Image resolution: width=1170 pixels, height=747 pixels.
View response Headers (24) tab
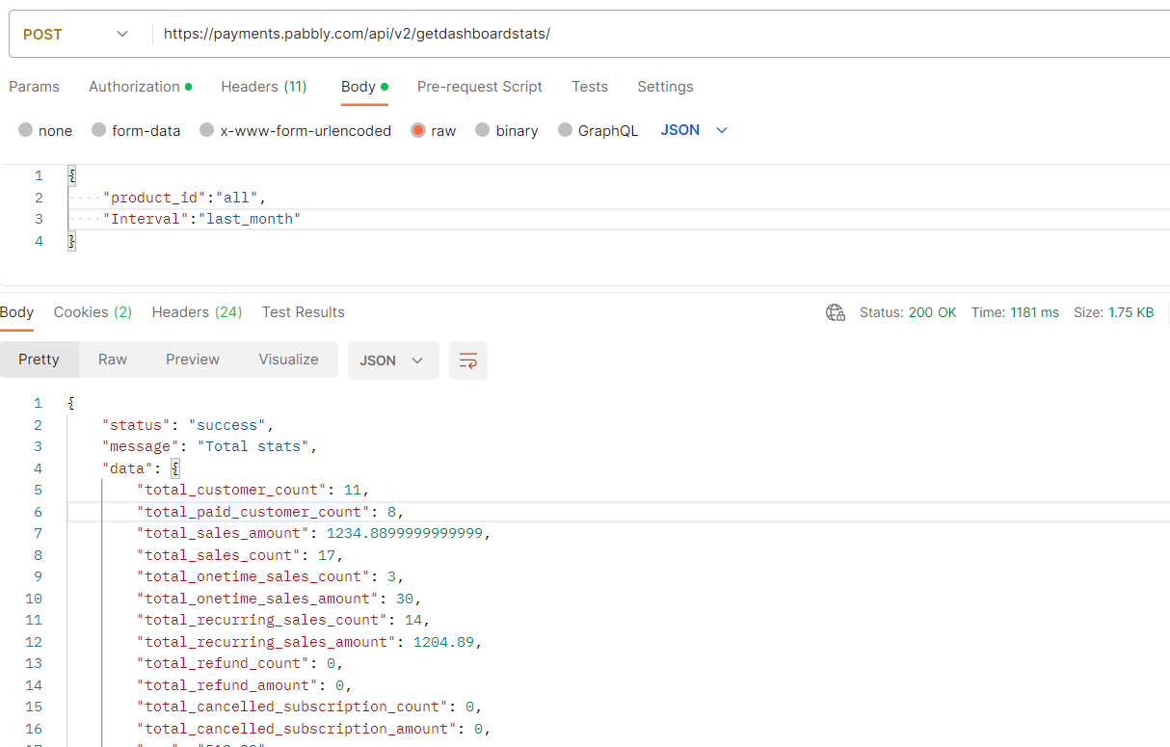[x=197, y=312]
